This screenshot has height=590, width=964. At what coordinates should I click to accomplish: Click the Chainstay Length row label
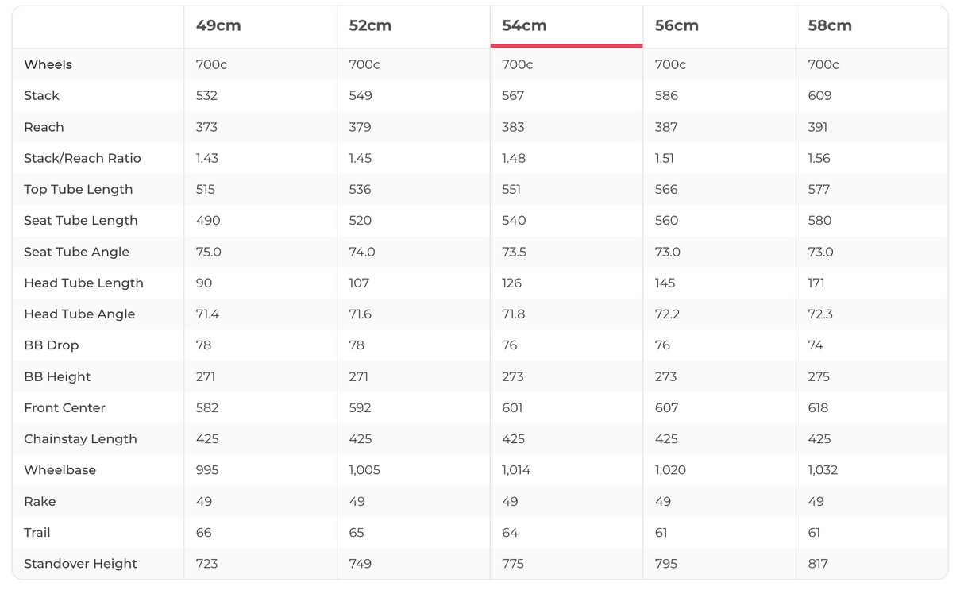(80, 439)
